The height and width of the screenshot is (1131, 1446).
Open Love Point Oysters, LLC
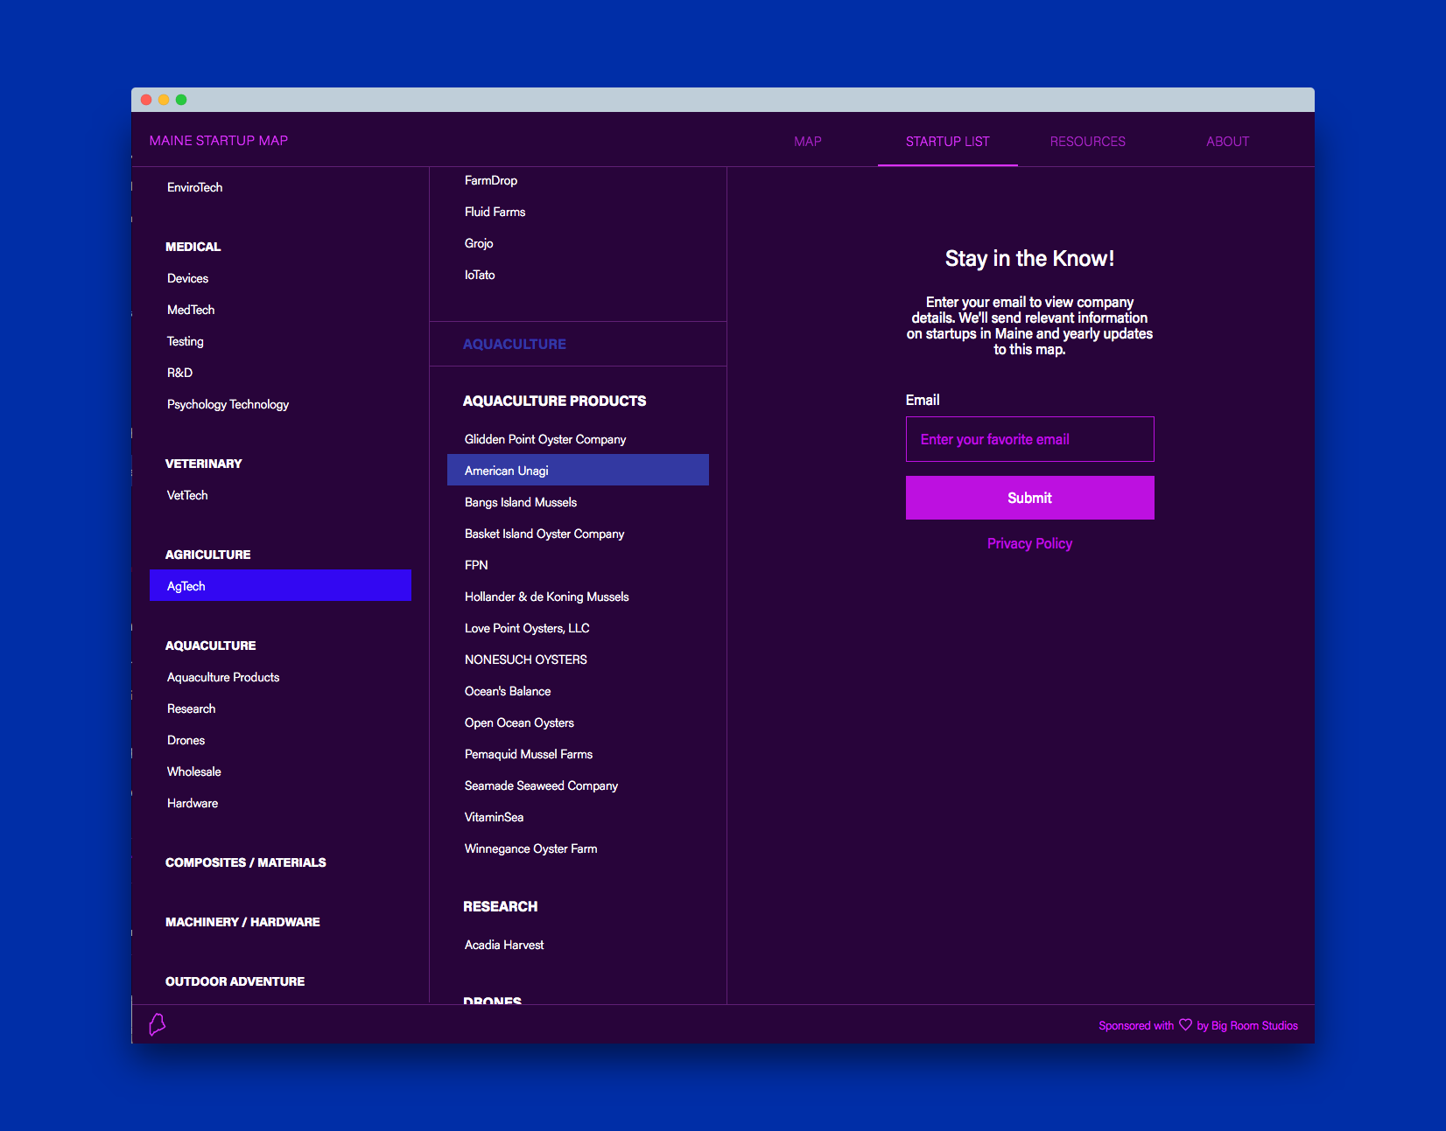[527, 628]
